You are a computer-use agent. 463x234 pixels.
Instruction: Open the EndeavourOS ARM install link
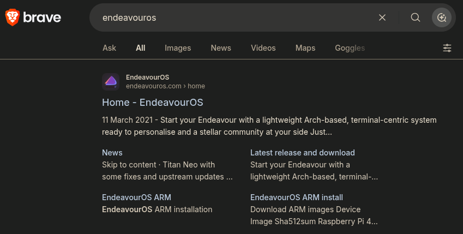[x=297, y=197]
